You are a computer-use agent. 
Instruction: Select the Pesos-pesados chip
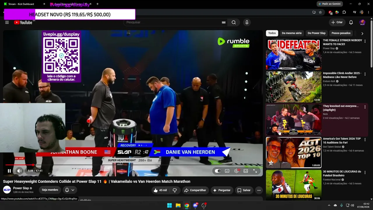(341, 33)
